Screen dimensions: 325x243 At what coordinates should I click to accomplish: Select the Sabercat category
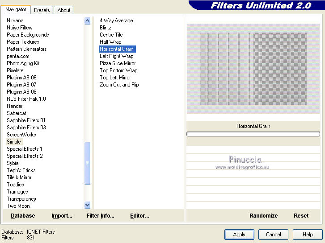coord(17,113)
